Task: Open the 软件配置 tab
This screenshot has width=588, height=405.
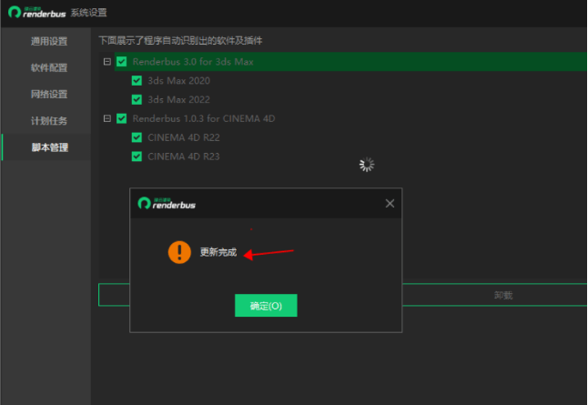Action: [x=49, y=67]
